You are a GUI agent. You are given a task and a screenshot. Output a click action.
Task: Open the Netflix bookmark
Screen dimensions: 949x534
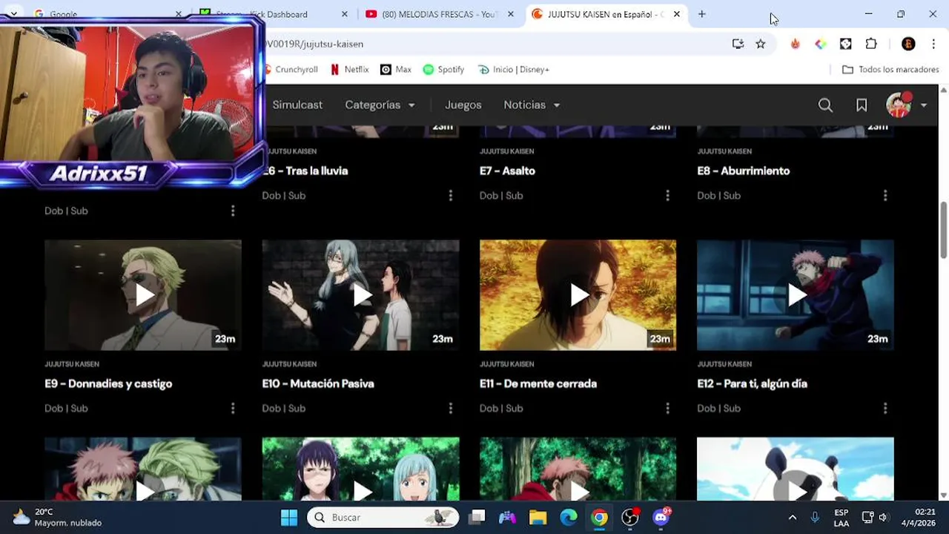pos(349,69)
